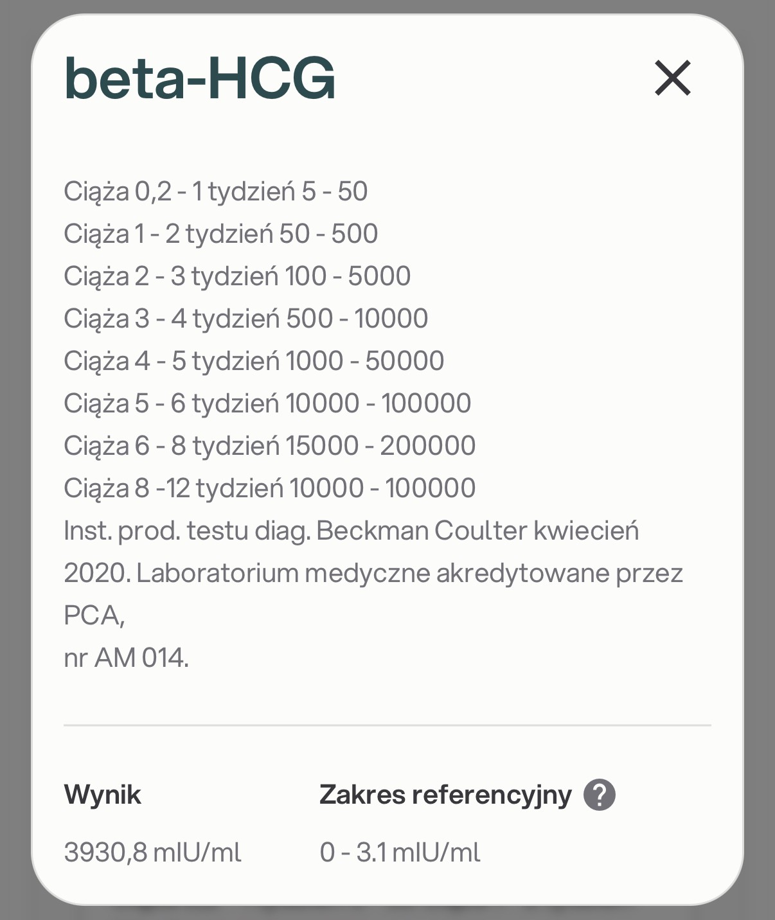Tap the Ciąża 8 -12 tydzień line

[269, 488]
